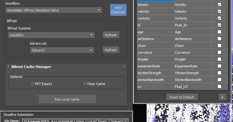Select the 'ExpansionRate' PRT name cell

193,66
